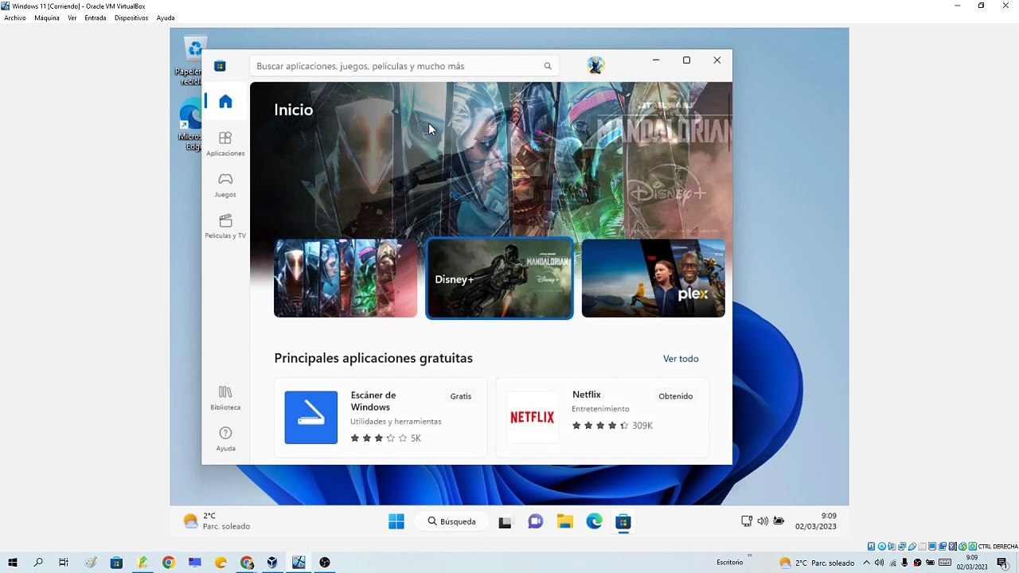This screenshot has width=1019, height=573.
Task: Open Ayuda in the Store sidebar
Action: 225,439
